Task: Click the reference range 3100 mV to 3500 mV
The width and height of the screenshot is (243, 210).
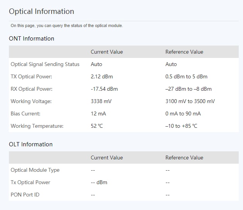Action: 190,101
